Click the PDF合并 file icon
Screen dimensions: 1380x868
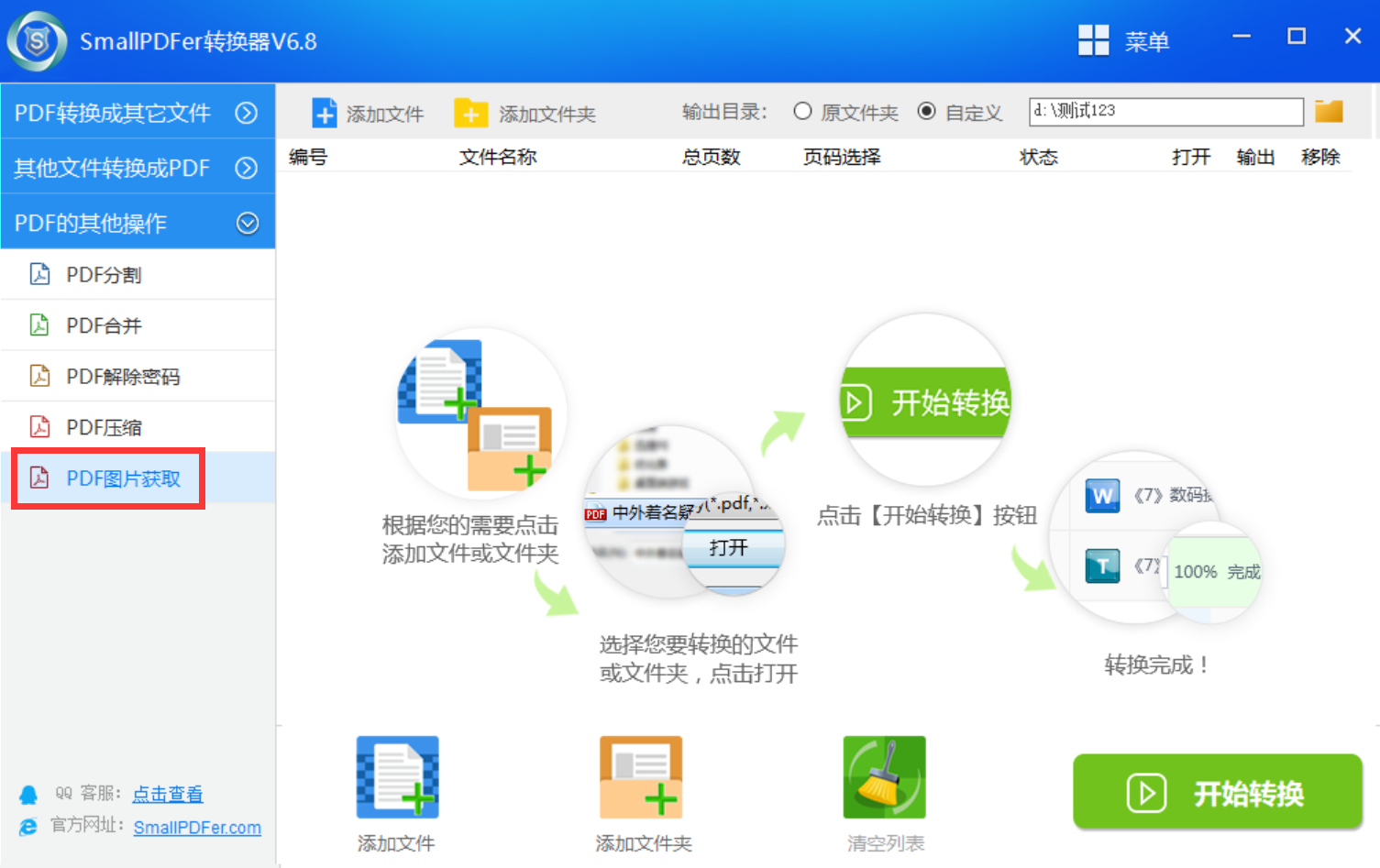(x=39, y=324)
